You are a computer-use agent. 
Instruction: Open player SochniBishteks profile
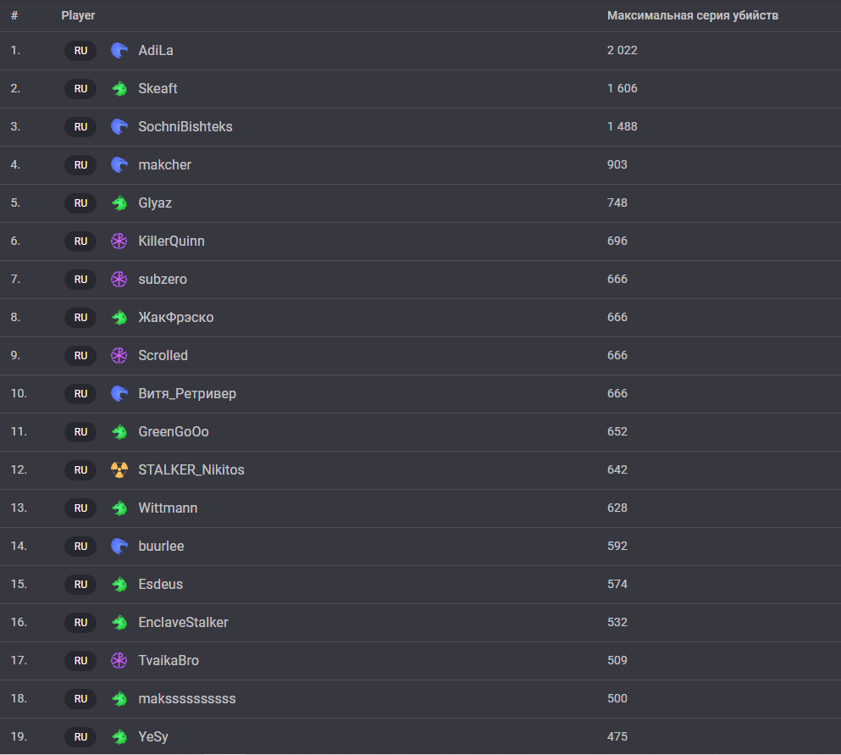pyautogui.click(x=185, y=127)
